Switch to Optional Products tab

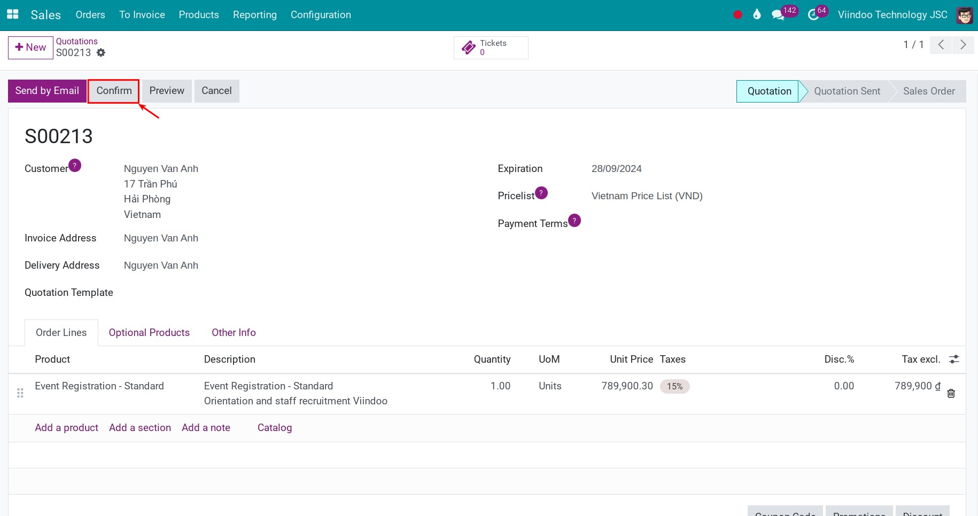point(149,333)
